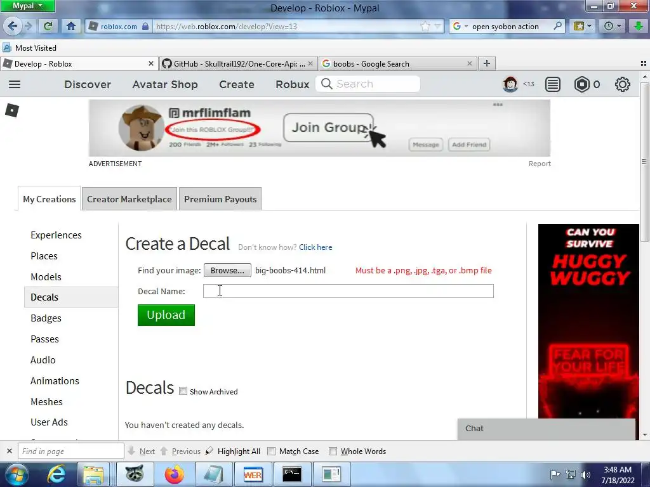Open Robux in navigation bar

tap(292, 84)
